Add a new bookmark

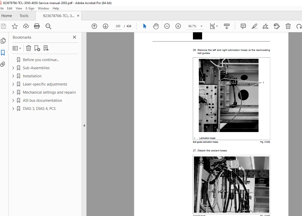[x=37, y=48]
